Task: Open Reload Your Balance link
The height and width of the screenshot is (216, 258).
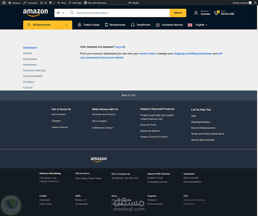Action: point(150,131)
